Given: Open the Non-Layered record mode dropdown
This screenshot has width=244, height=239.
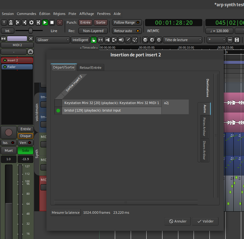Looking at the screenshot, I should [93, 31].
